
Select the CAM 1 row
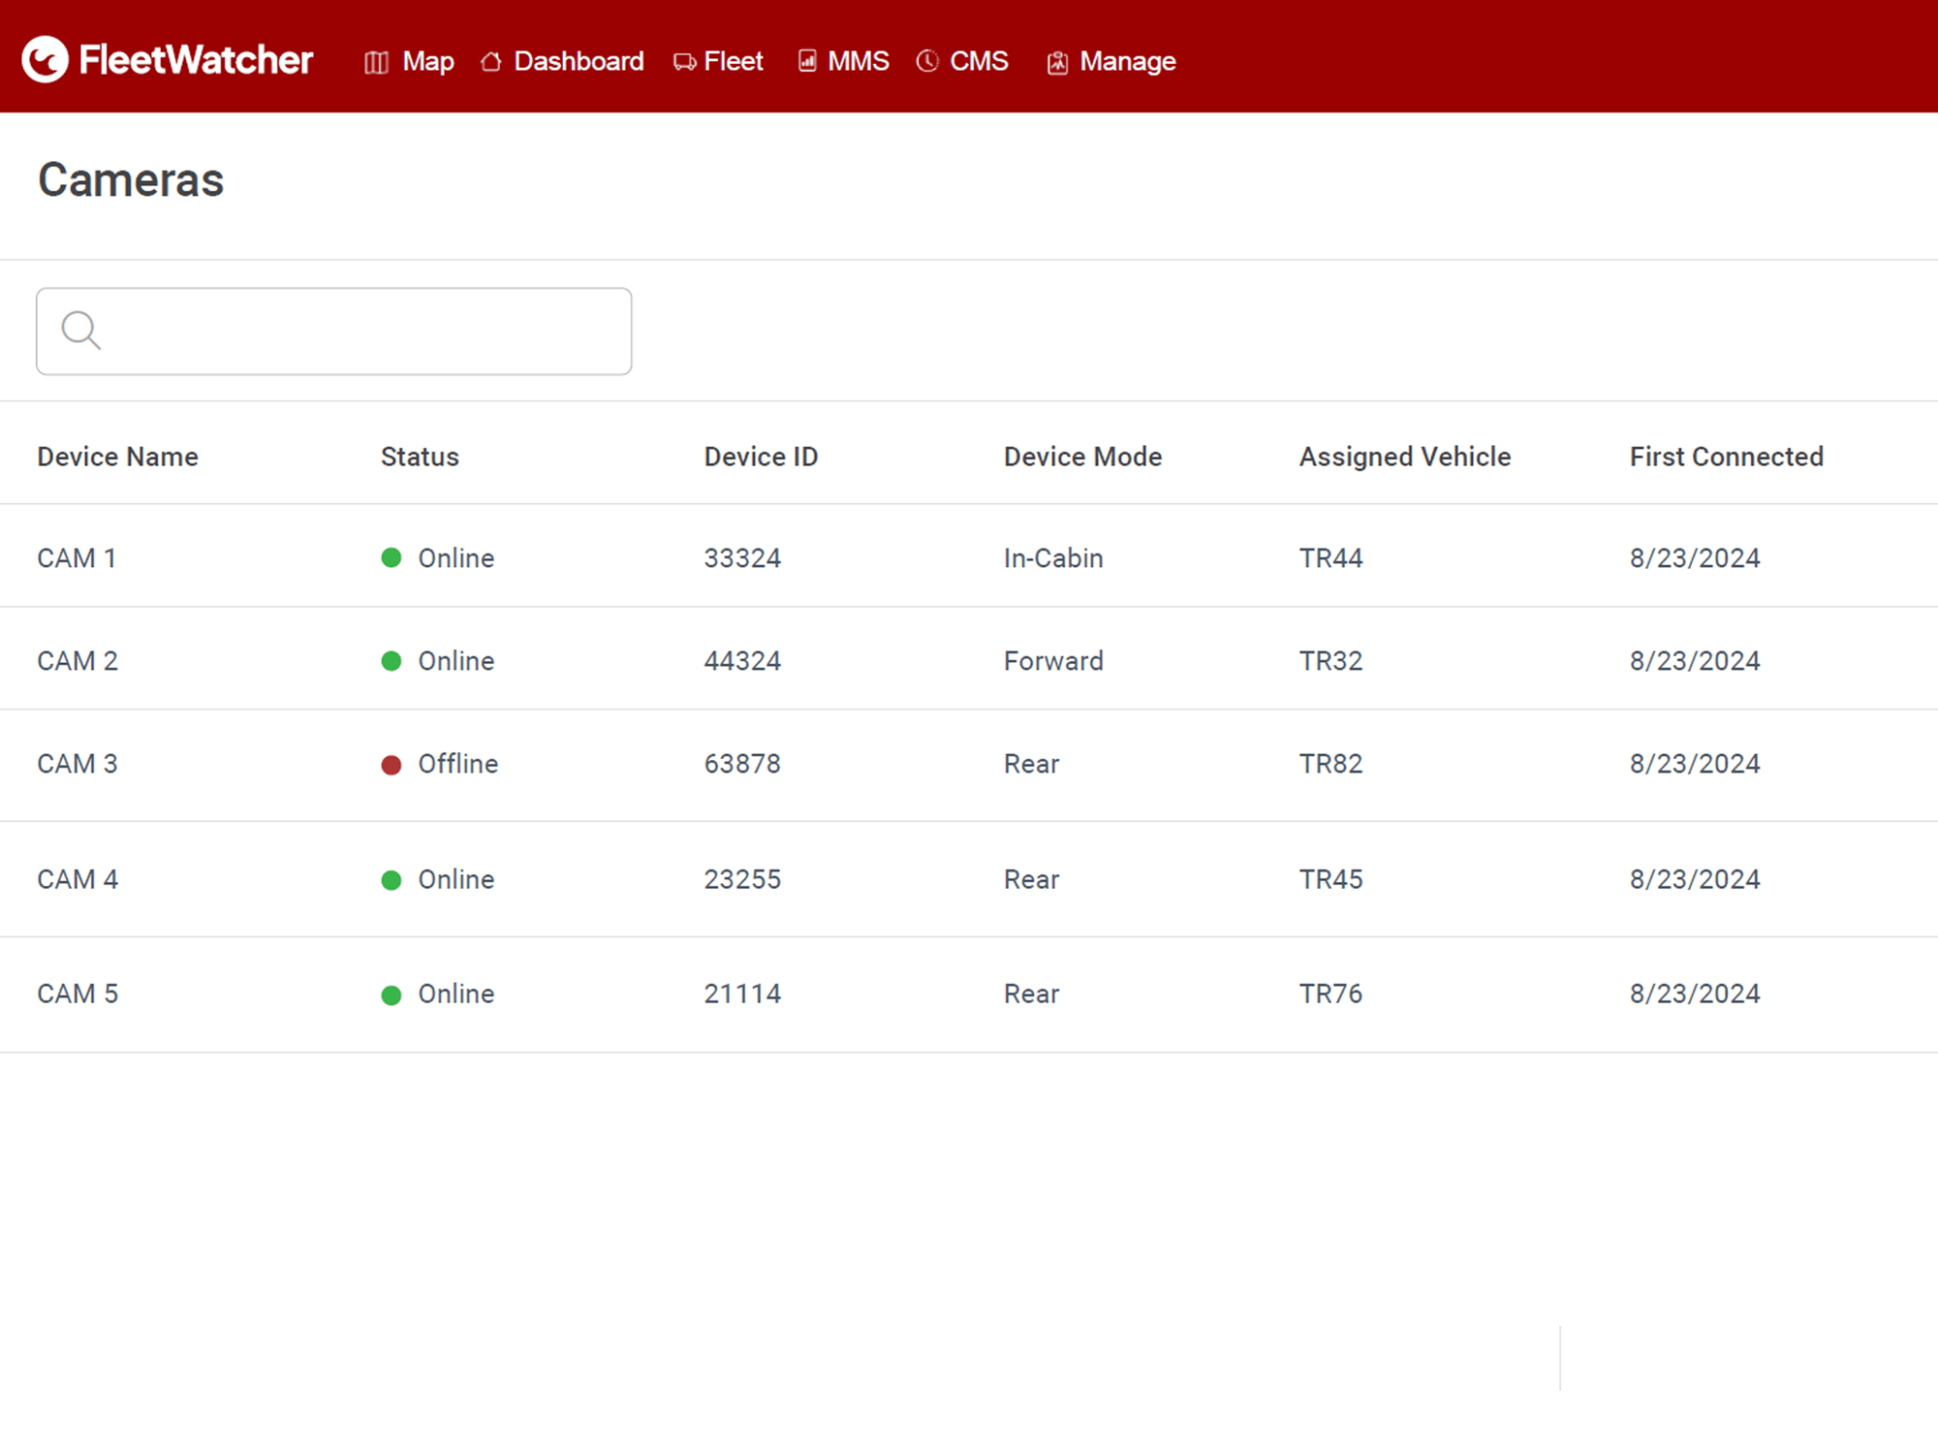(77, 558)
